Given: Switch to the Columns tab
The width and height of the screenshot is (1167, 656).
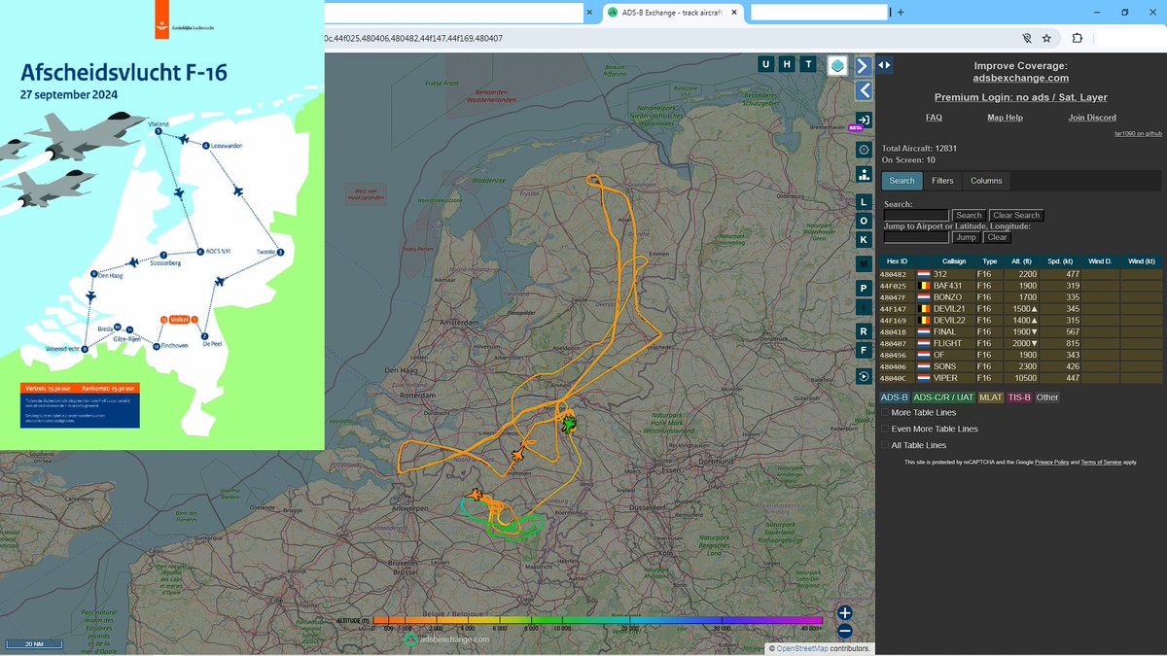Looking at the screenshot, I should [986, 181].
